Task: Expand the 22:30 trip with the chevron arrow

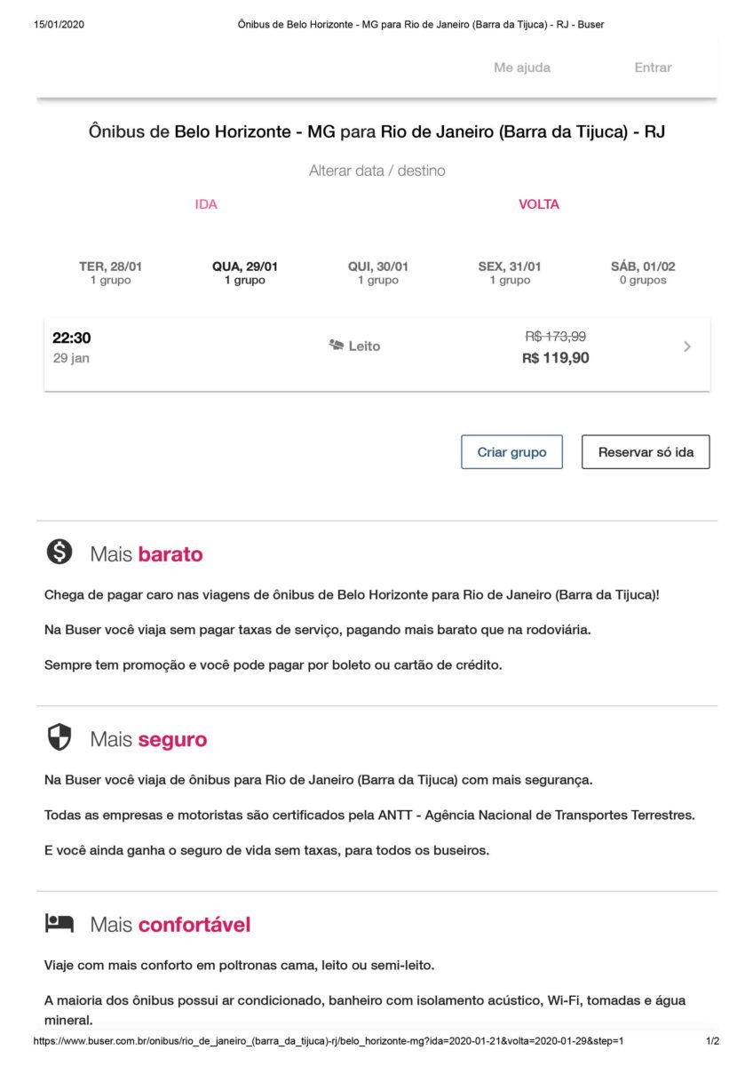Action: pos(686,347)
